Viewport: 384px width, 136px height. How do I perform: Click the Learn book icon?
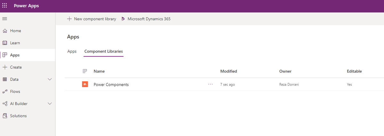coord(5,43)
